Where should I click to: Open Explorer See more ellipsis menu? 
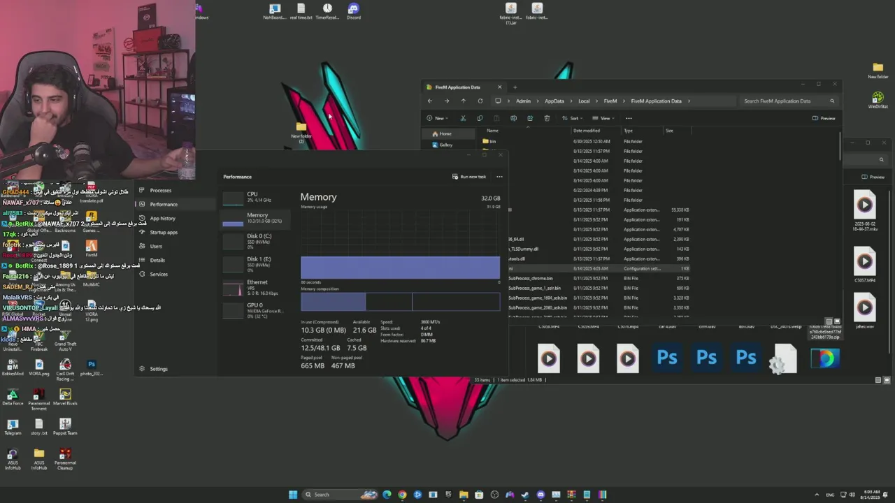point(629,118)
